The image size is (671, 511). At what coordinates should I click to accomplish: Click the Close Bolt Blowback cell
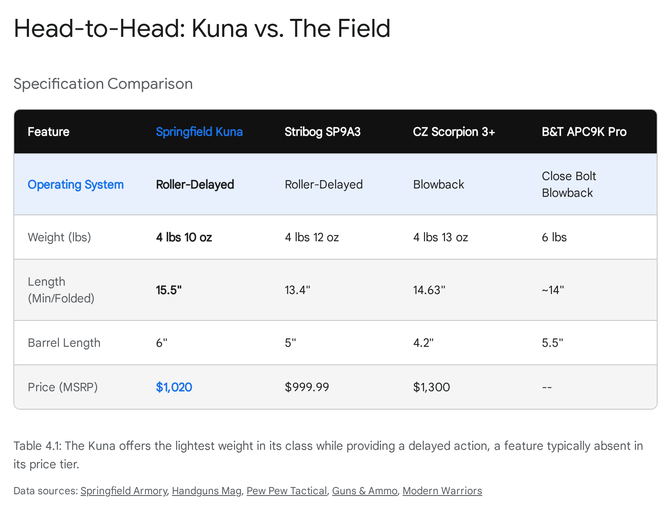click(568, 184)
